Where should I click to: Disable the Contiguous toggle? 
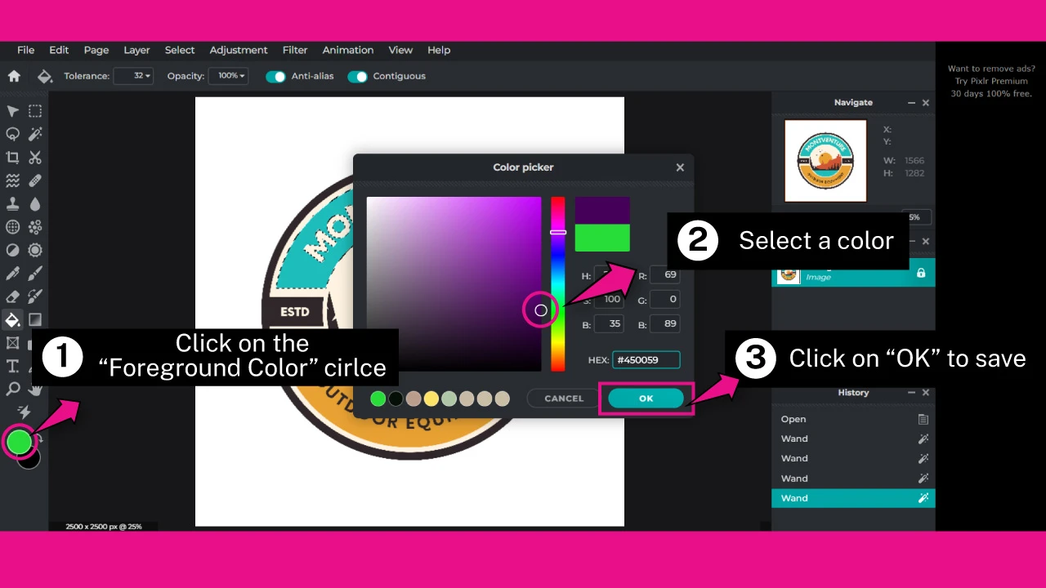tap(358, 76)
